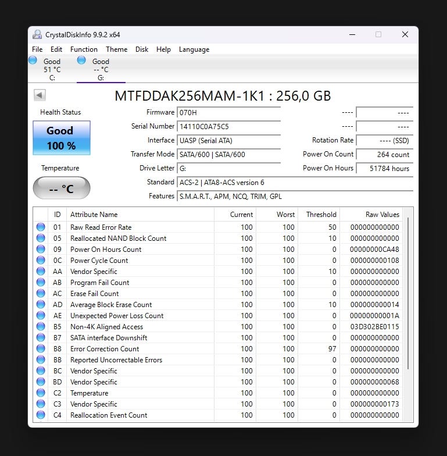Click the attribute list vertical scrollbar
Screen dimensions: 447x456
(x=408, y=293)
